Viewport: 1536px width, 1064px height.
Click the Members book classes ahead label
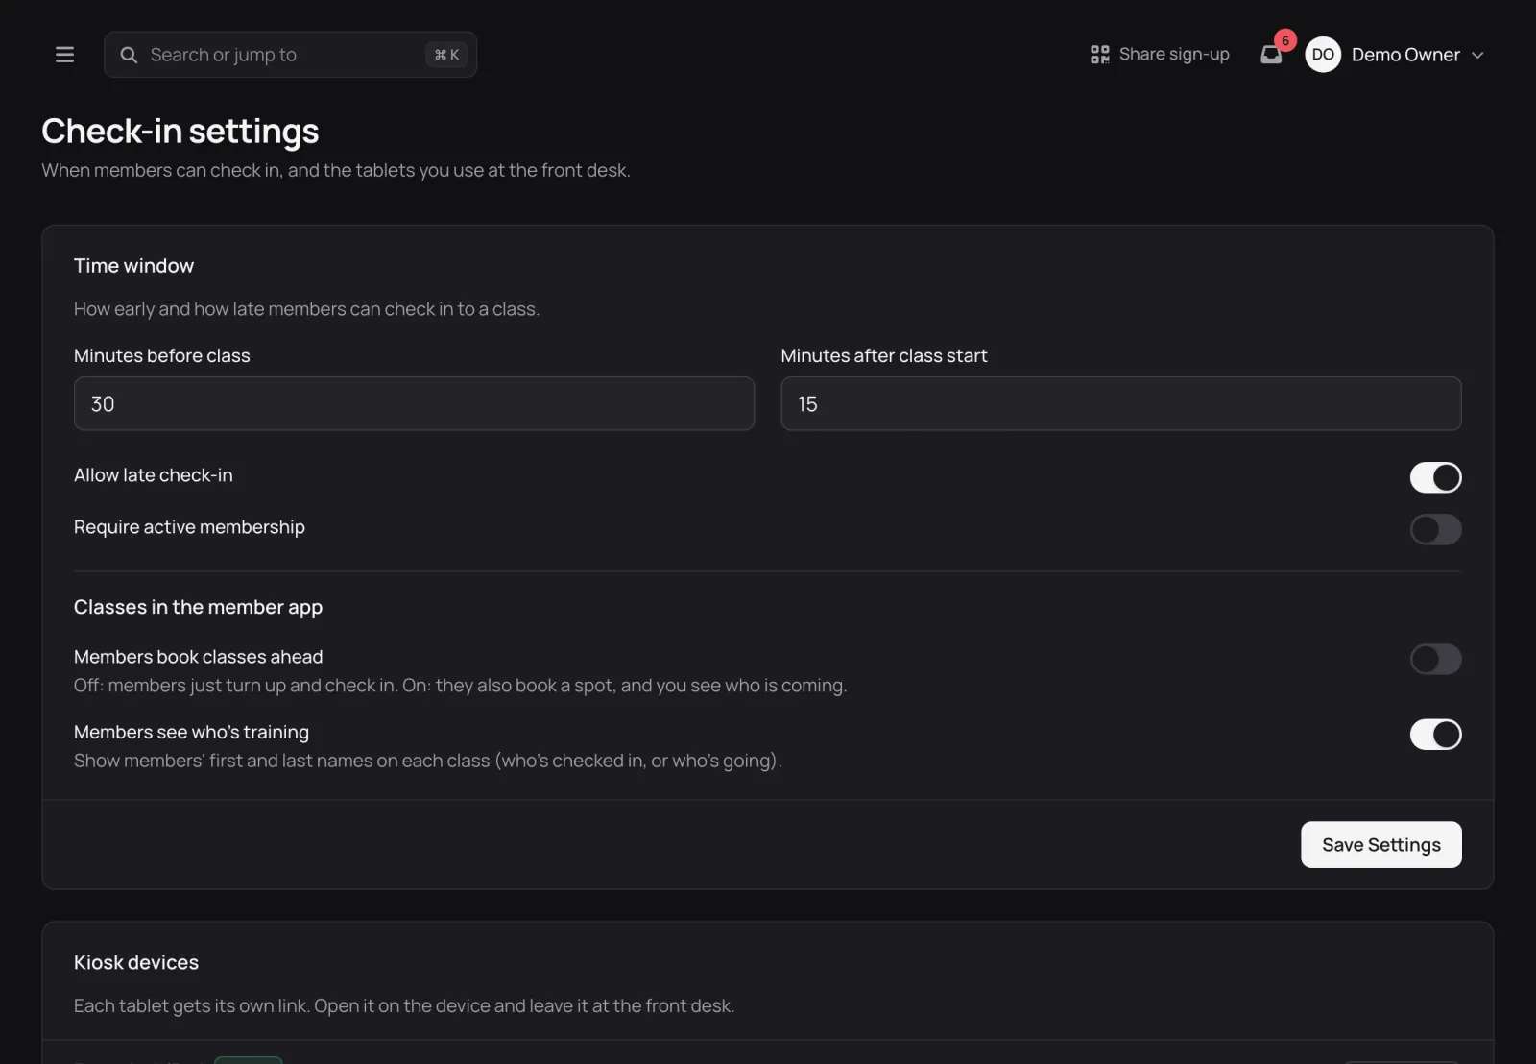click(x=199, y=657)
